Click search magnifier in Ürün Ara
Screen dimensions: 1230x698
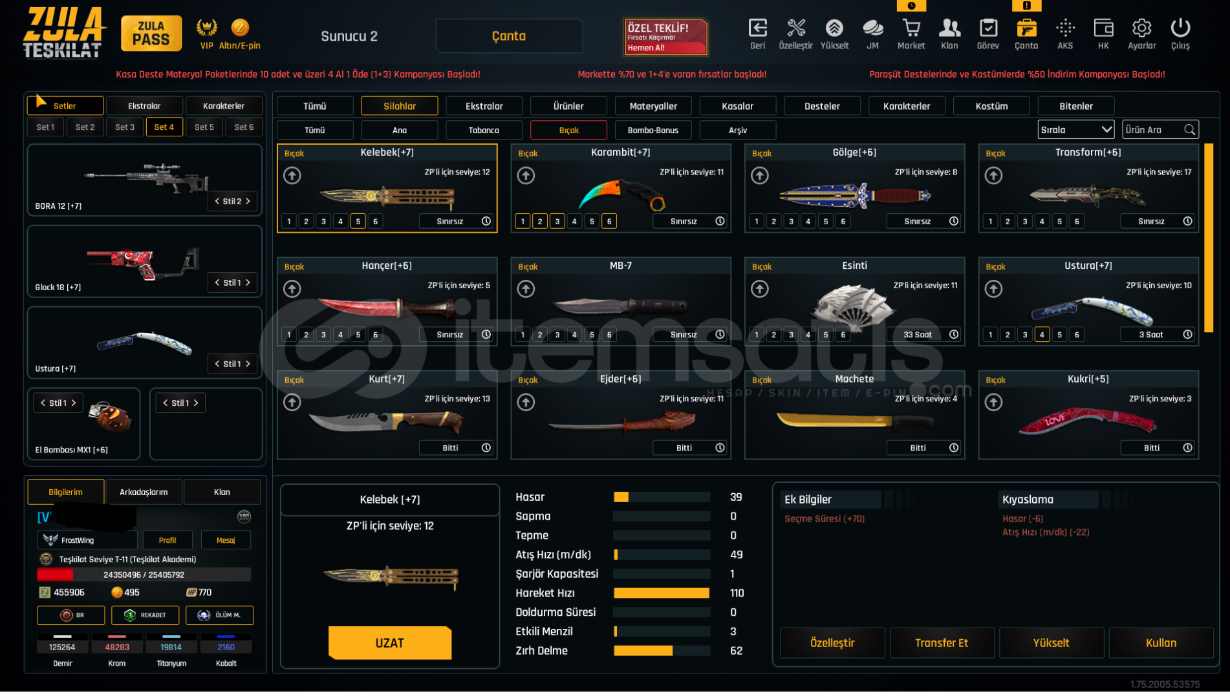[x=1189, y=130]
